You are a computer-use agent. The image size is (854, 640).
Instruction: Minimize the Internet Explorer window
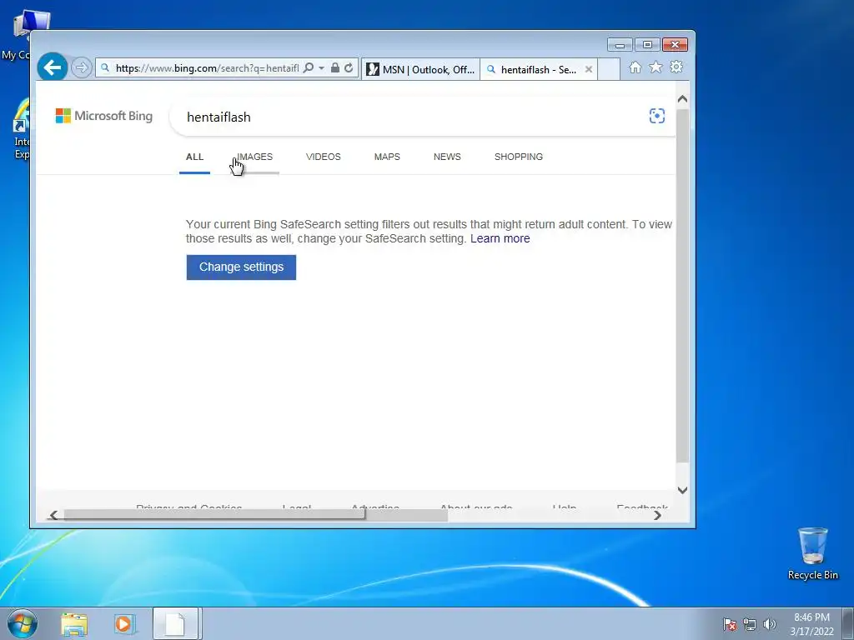pyautogui.click(x=620, y=45)
